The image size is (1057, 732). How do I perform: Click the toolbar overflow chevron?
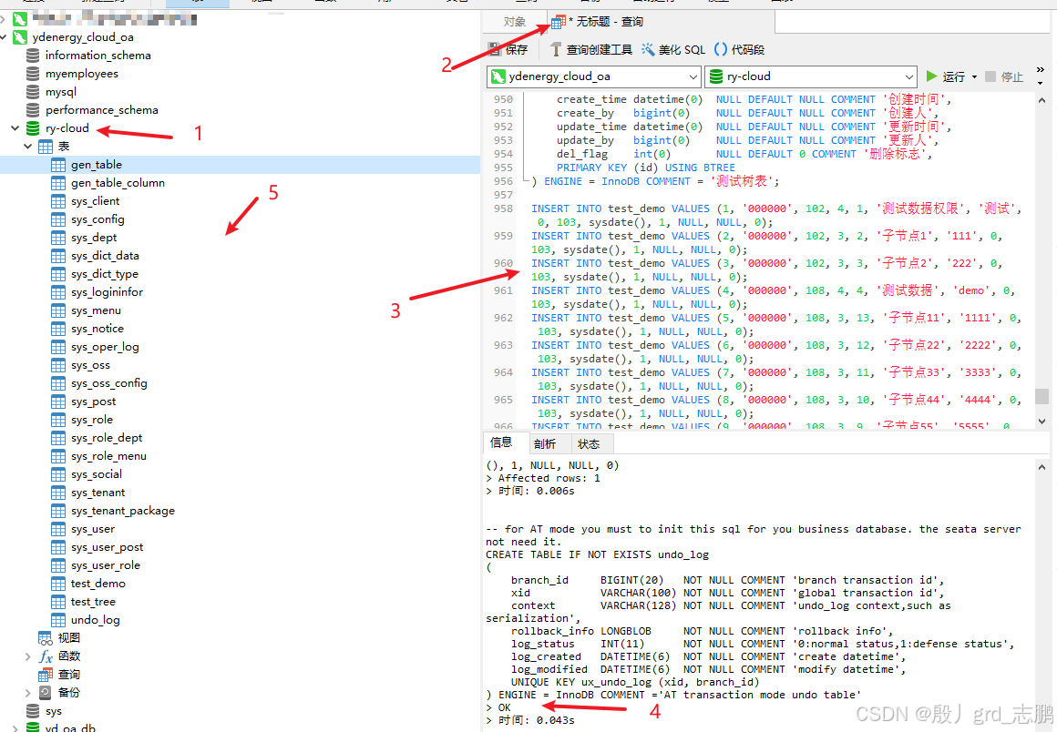click(1041, 70)
